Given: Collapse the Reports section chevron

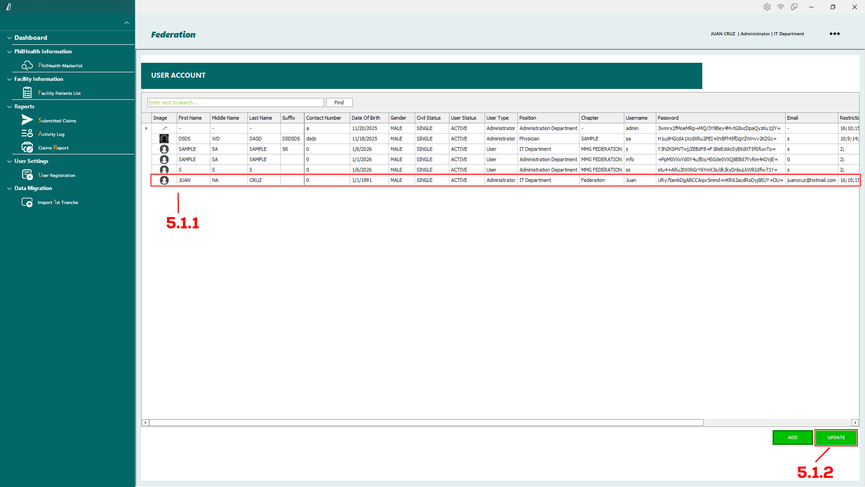Looking at the screenshot, I should 9,107.
